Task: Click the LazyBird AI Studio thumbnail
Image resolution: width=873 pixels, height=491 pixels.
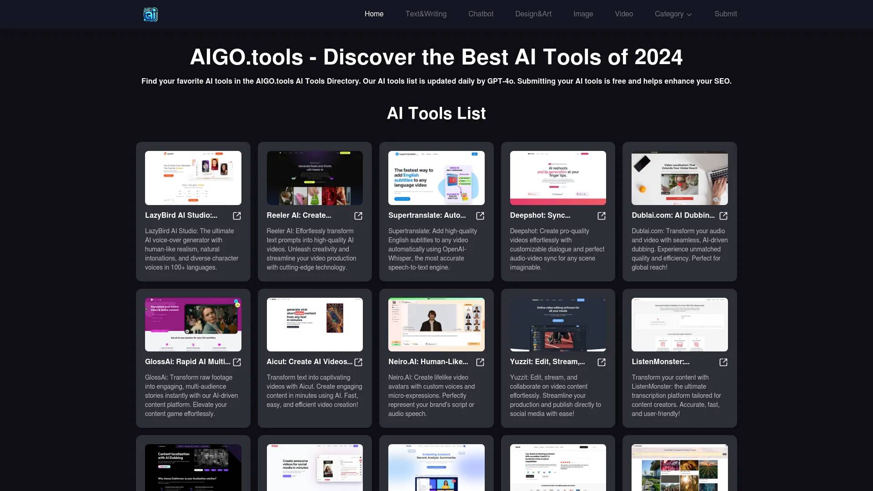Action: (193, 178)
